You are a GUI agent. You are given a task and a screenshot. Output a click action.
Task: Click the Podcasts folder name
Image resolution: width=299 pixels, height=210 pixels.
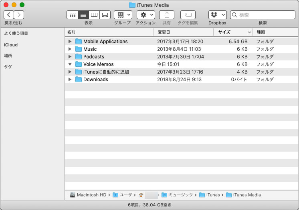coord(94,56)
